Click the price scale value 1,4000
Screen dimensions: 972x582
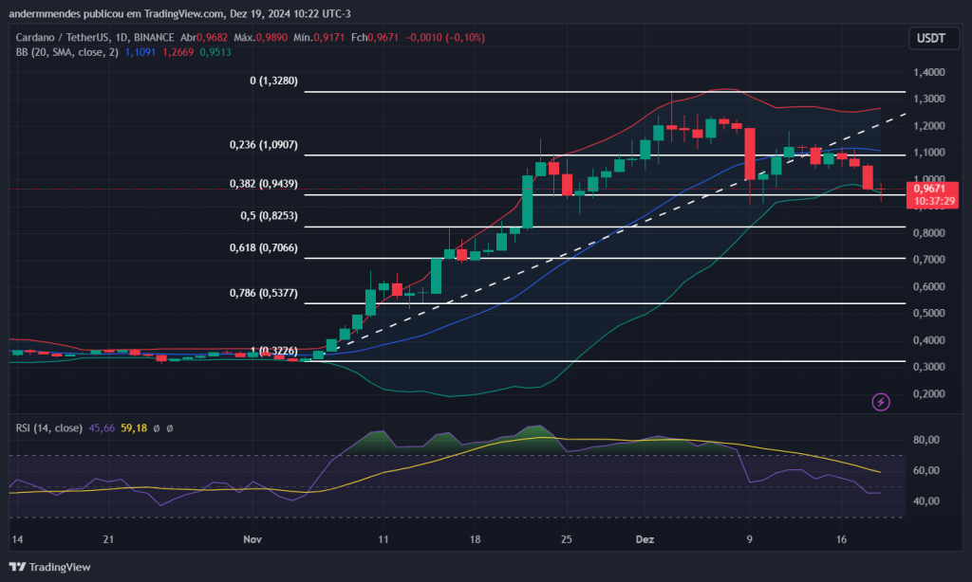(x=929, y=72)
